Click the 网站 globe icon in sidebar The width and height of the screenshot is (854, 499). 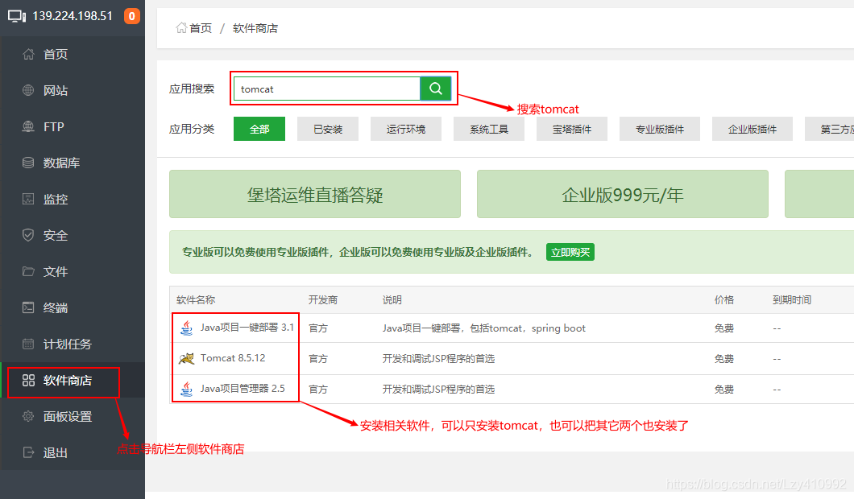[28, 90]
